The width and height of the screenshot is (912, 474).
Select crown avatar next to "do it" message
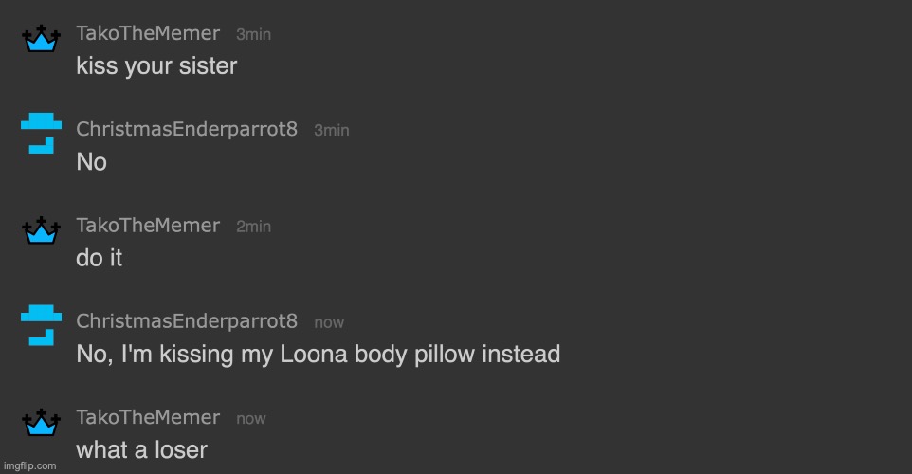42,230
